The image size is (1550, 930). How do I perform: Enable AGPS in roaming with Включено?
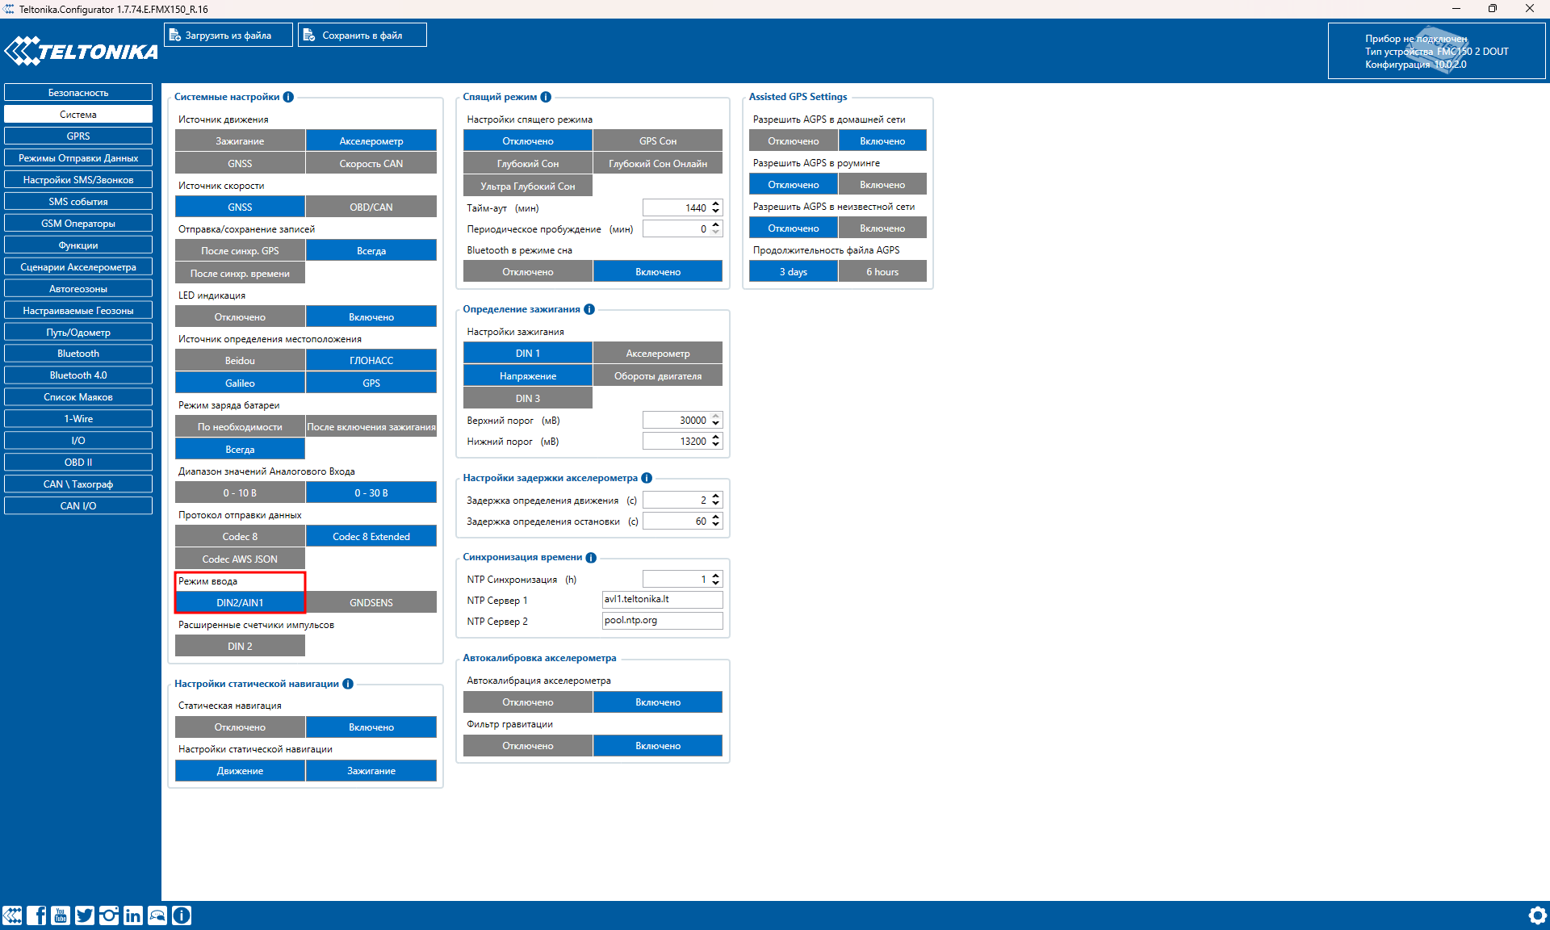(x=882, y=185)
